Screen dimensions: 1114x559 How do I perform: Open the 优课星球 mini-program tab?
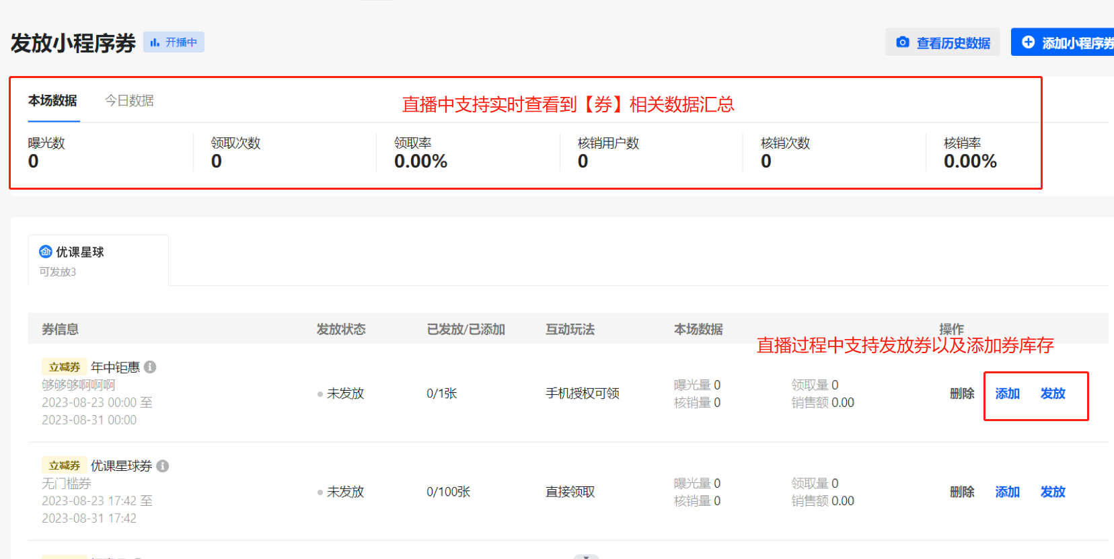(x=98, y=260)
